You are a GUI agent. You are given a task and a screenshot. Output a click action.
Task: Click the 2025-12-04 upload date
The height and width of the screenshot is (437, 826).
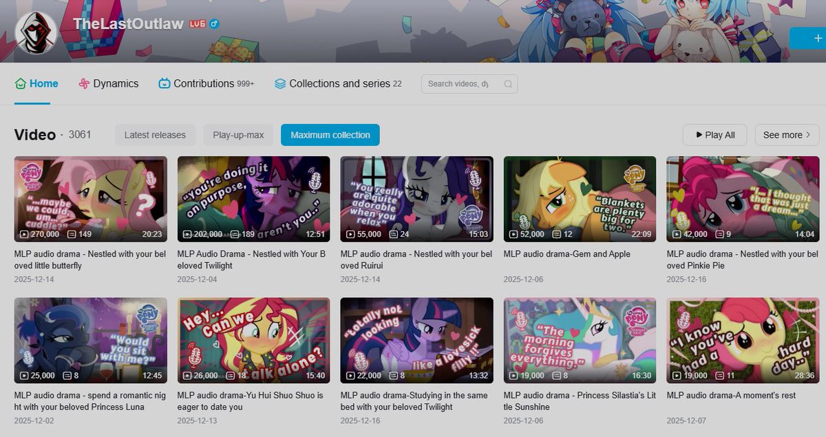tap(197, 279)
